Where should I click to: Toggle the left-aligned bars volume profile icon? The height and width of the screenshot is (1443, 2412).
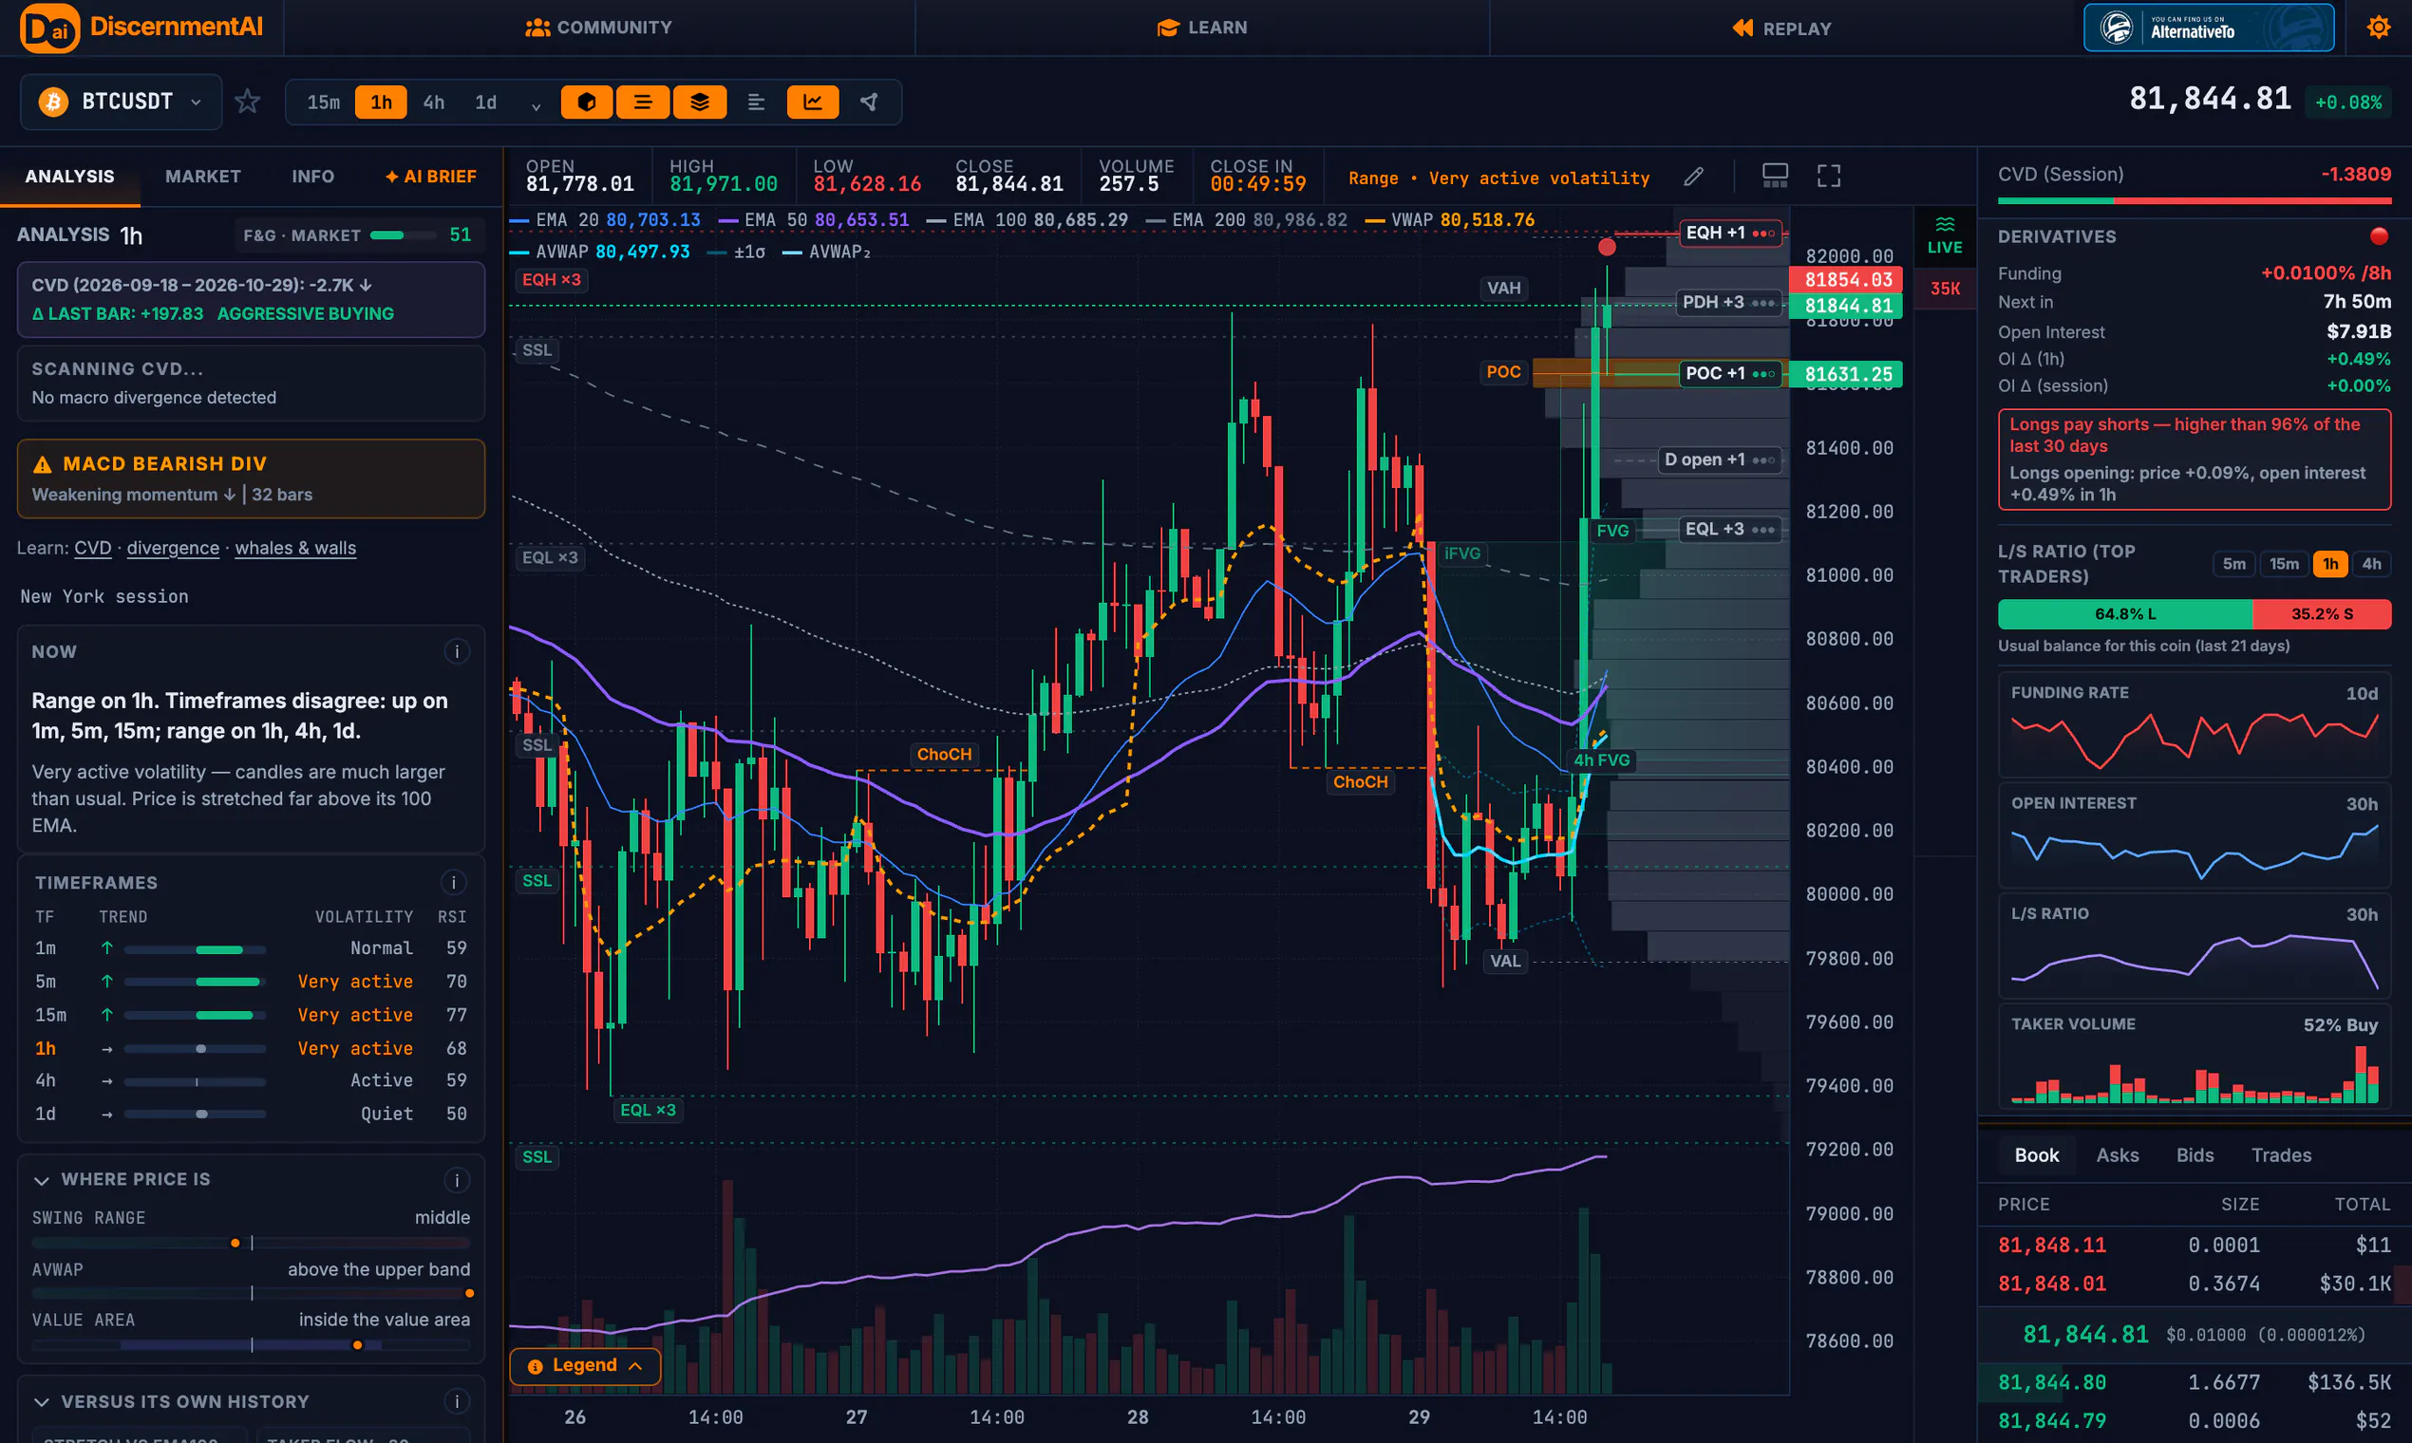756,103
